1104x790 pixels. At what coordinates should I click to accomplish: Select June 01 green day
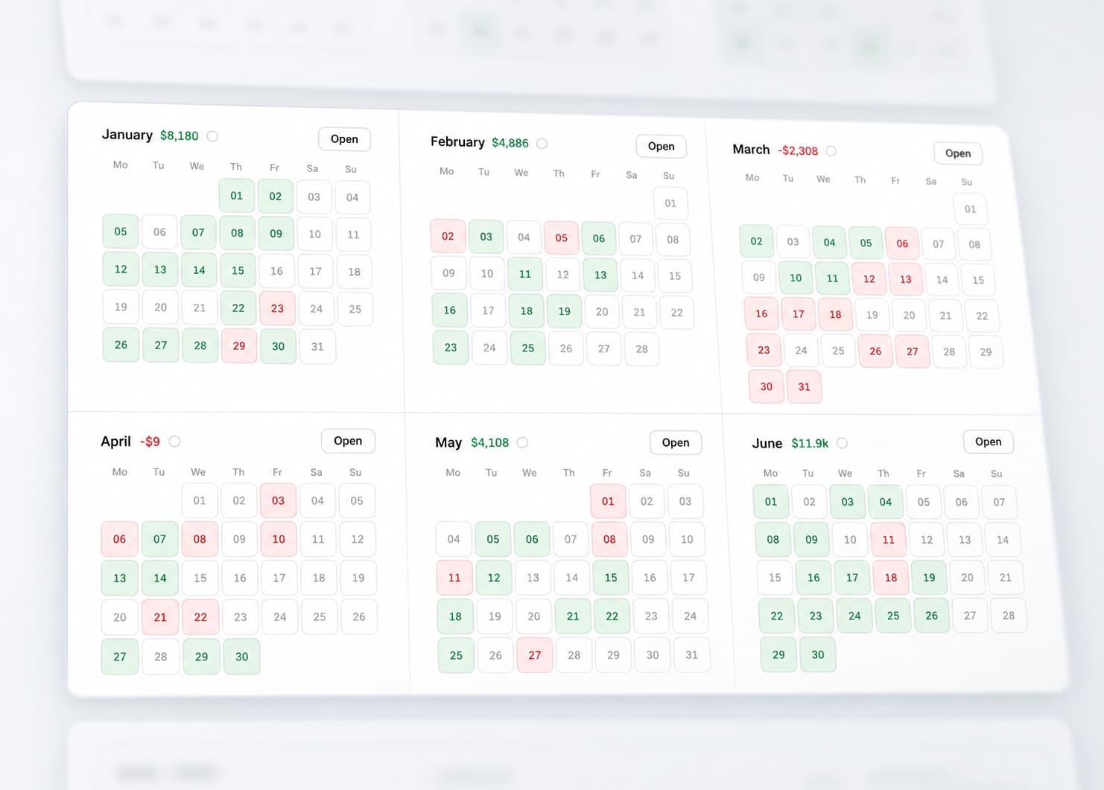click(771, 502)
